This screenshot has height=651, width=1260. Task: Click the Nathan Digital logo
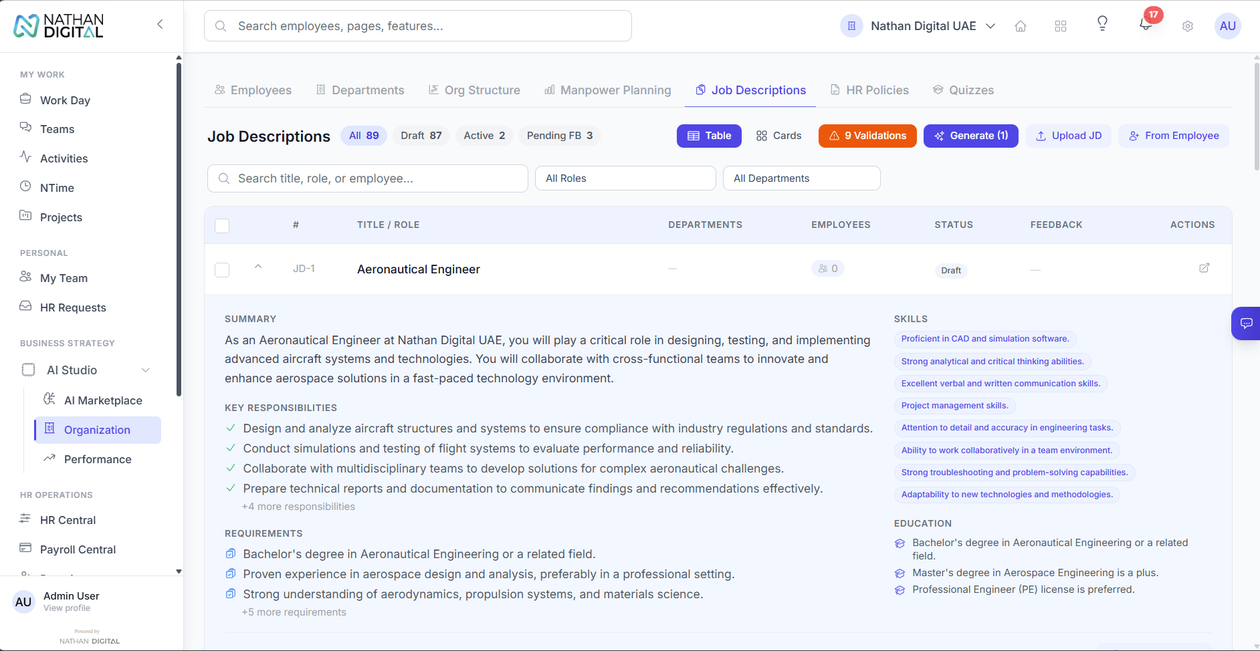click(59, 26)
